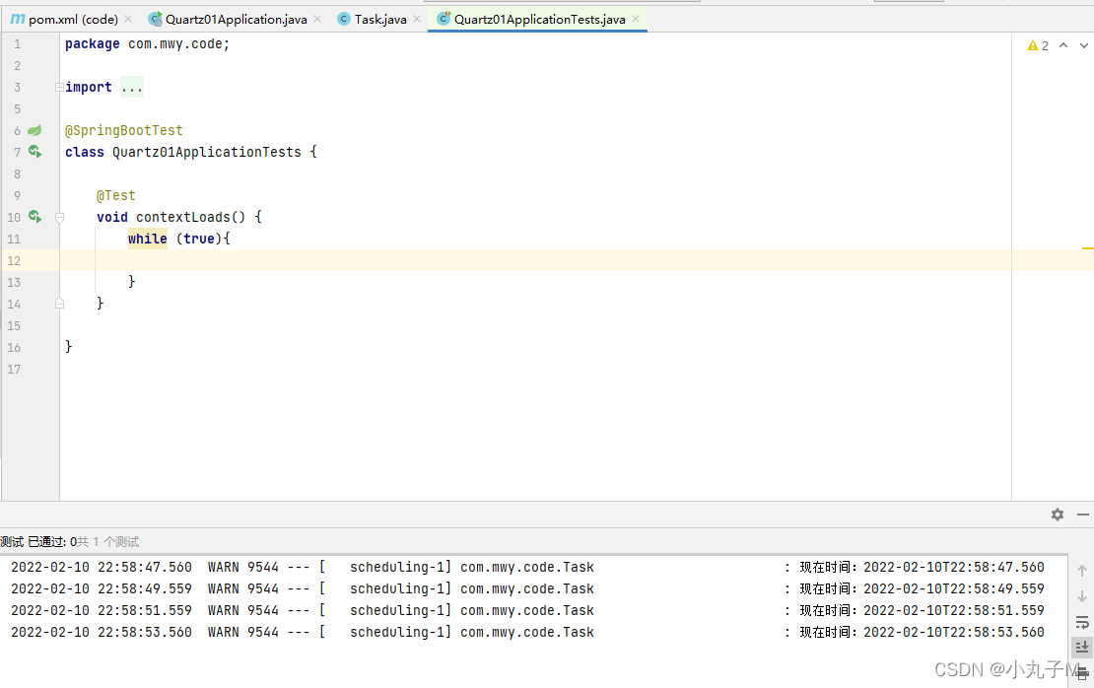Click the yellow warning stripe marker
Screen dimensions: 1094x688
click(x=1088, y=247)
